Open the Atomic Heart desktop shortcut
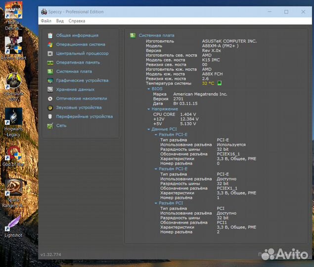This screenshot has height=267, width=314. (14, 48)
